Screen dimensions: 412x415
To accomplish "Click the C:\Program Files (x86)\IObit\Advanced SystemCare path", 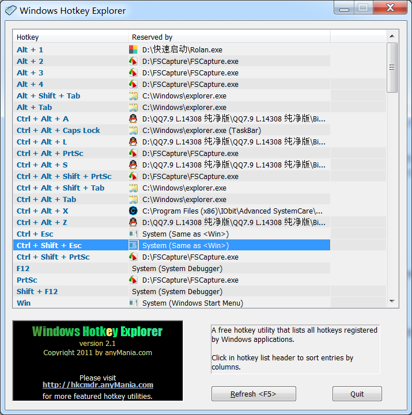I will point(232,211).
